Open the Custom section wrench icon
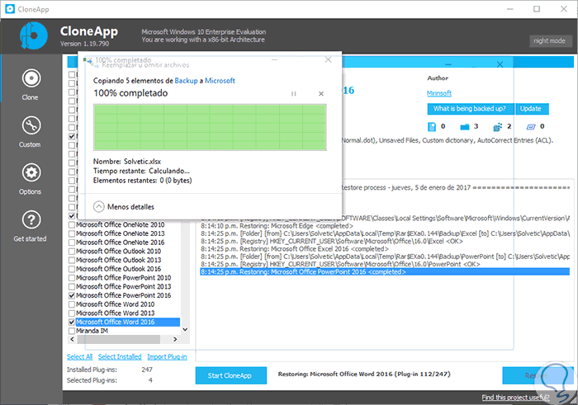The image size is (578, 405). point(31,125)
